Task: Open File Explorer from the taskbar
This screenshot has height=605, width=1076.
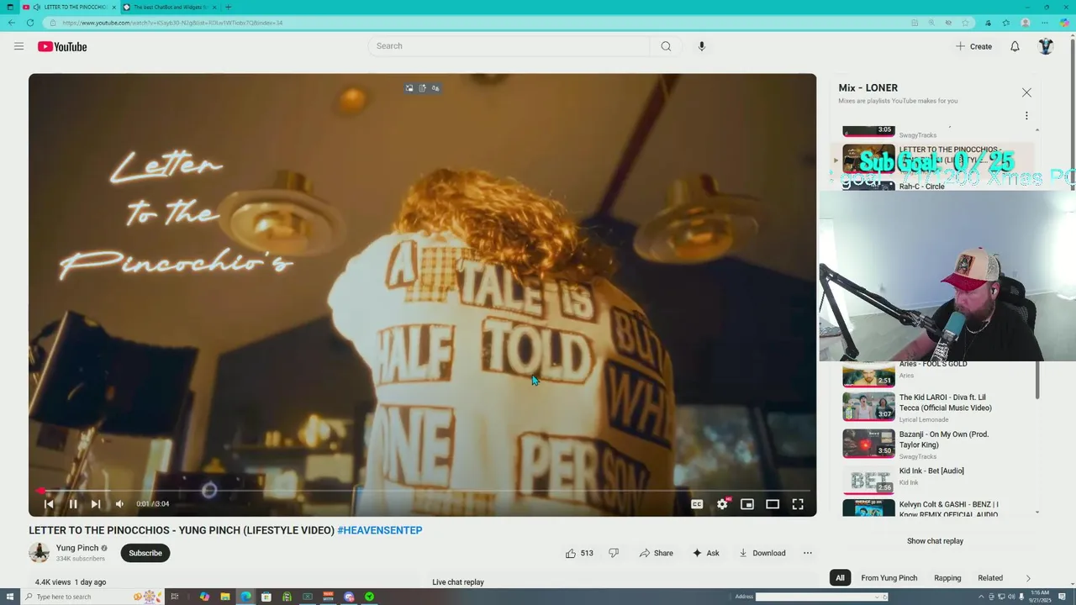Action: (x=224, y=597)
